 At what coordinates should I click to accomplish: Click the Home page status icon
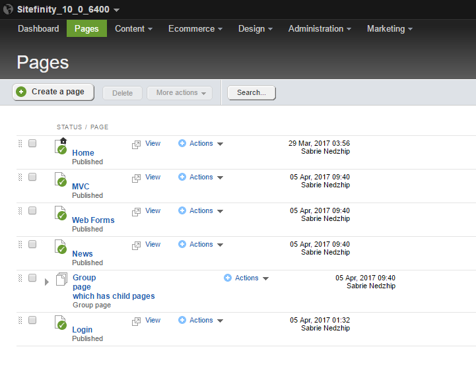61,146
